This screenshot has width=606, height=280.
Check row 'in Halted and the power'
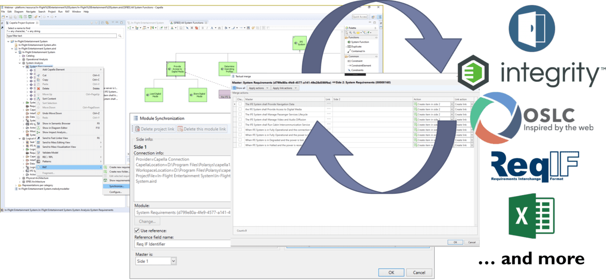(x=240, y=145)
